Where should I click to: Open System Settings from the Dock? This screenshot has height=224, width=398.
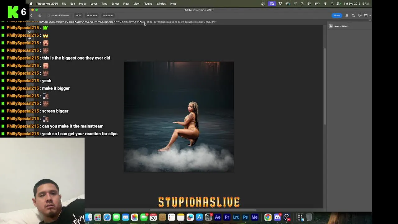pyautogui.click(x=208, y=217)
